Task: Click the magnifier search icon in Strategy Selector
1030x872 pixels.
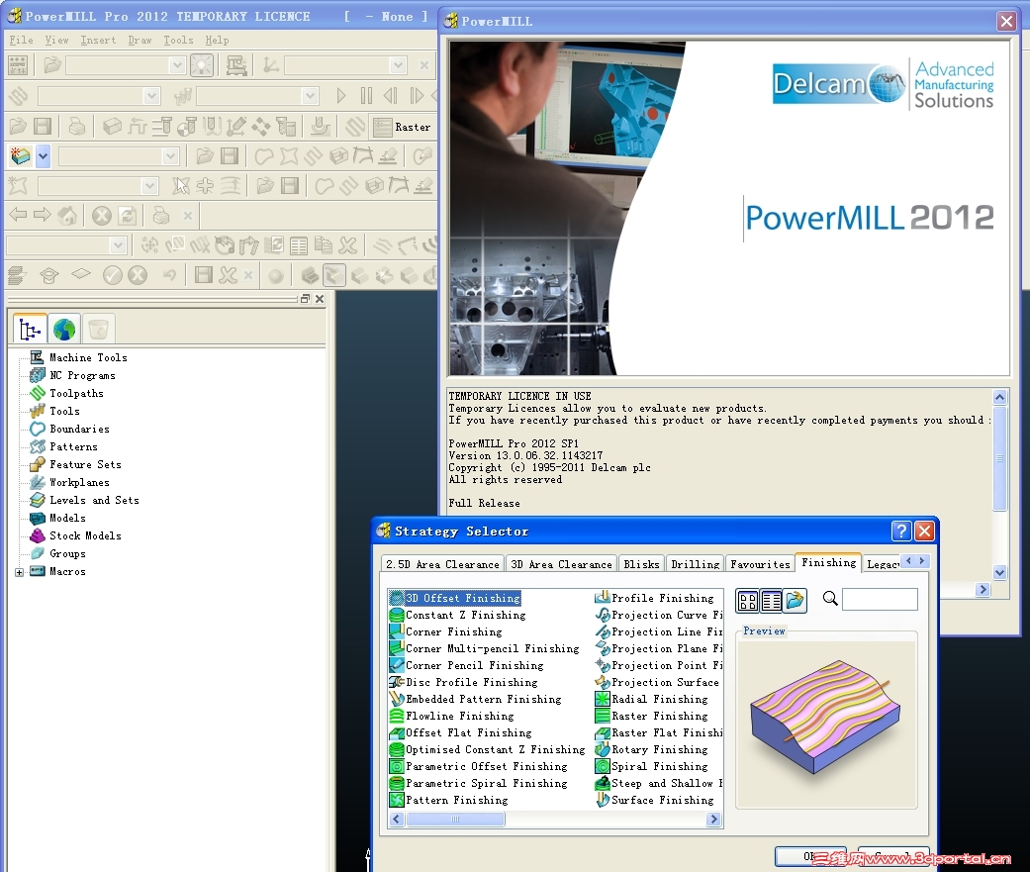Action: [x=830, y=599]
